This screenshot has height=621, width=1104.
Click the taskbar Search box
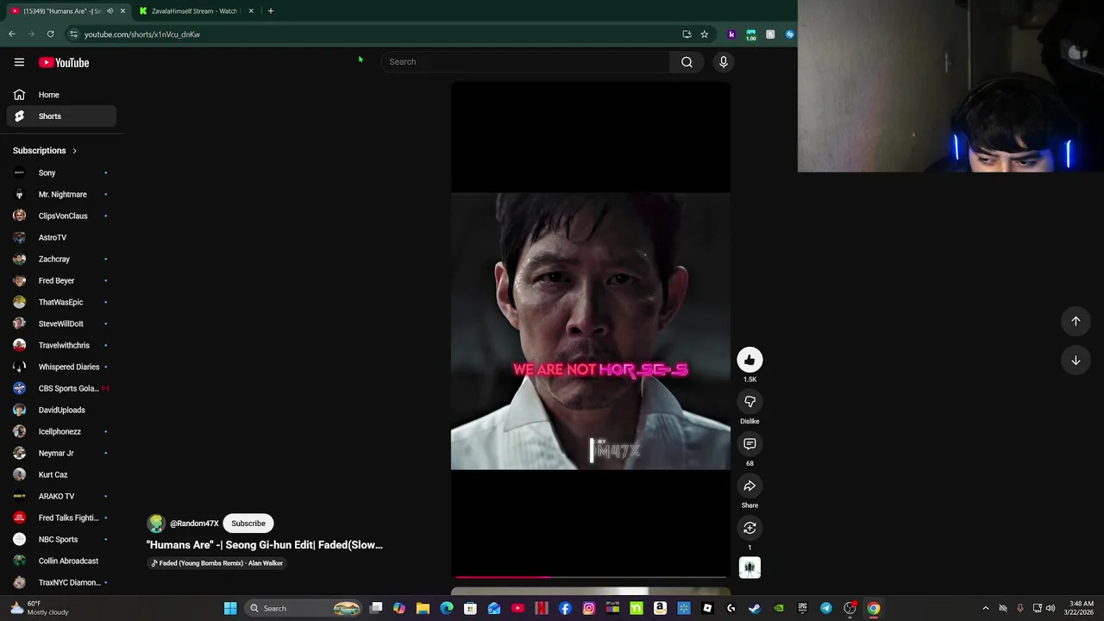304,608
